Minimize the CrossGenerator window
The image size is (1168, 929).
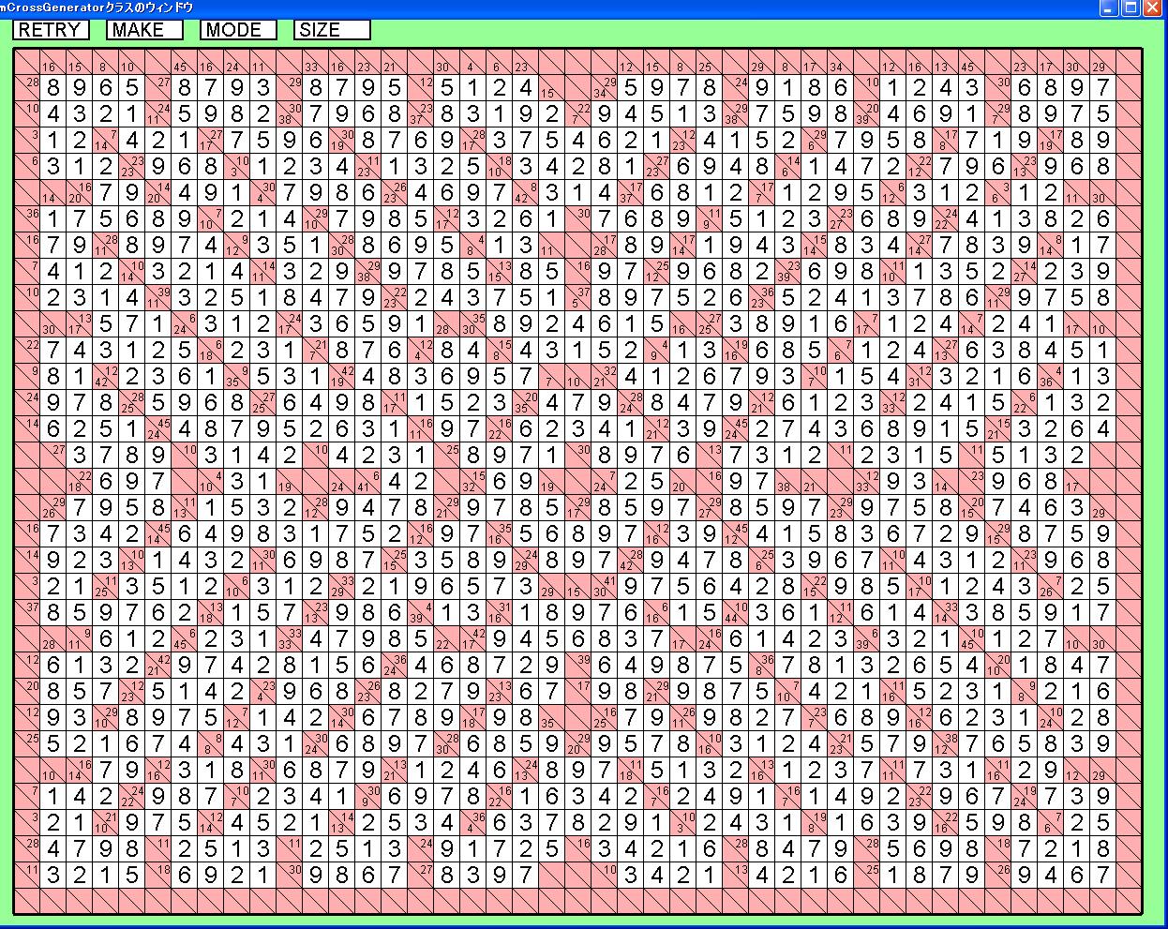tap(1109, 8)
